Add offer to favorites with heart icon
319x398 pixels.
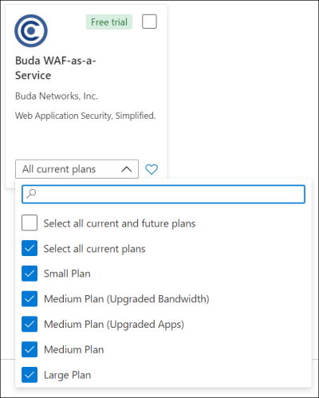click(152, 169)
